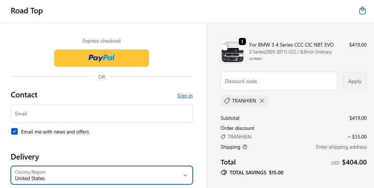The width and height of the screenshot is (374, 188).
Task: Click the shipping help question mark icon
Action: [245, 147]
